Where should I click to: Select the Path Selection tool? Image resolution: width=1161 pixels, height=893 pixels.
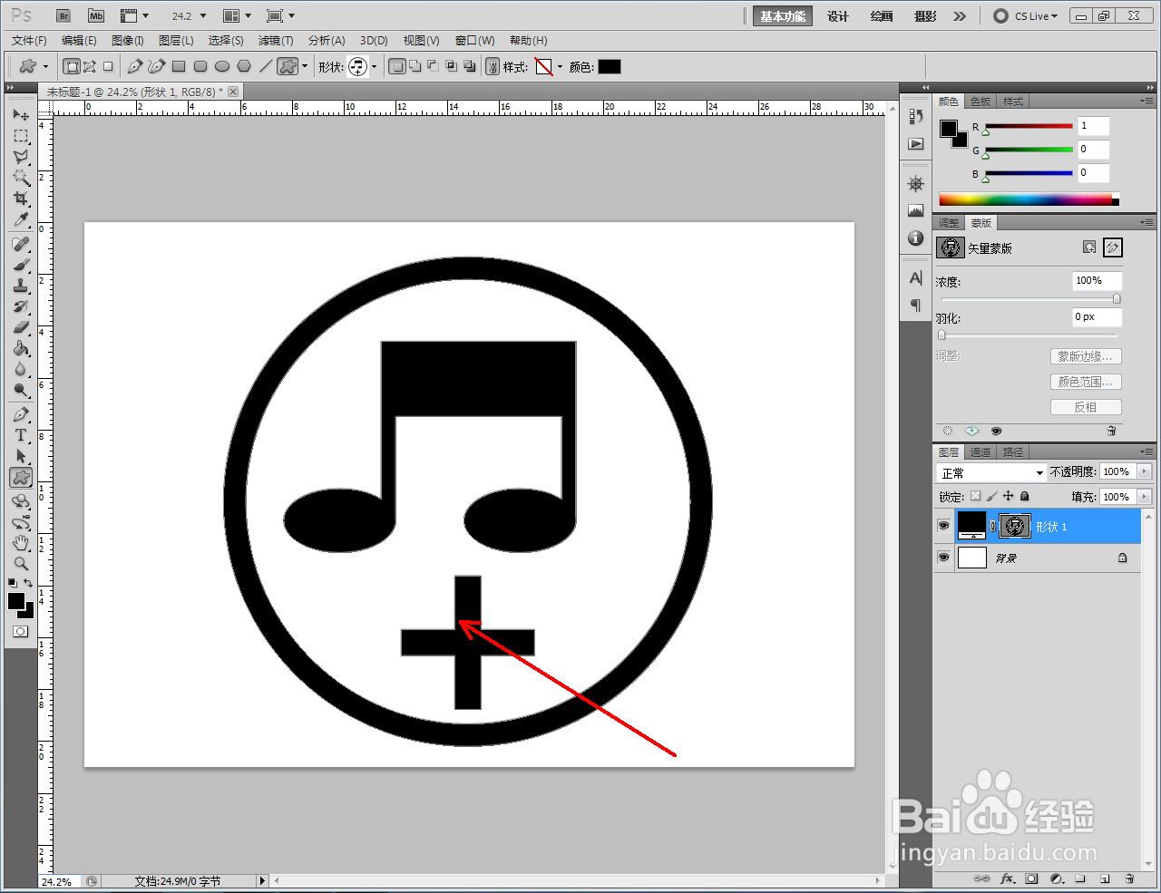click(21, 456)
